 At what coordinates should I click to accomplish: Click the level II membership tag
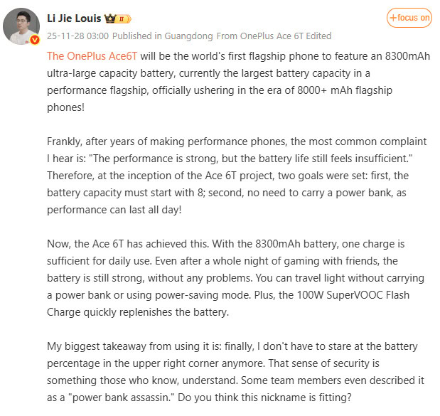coord(124,18)
